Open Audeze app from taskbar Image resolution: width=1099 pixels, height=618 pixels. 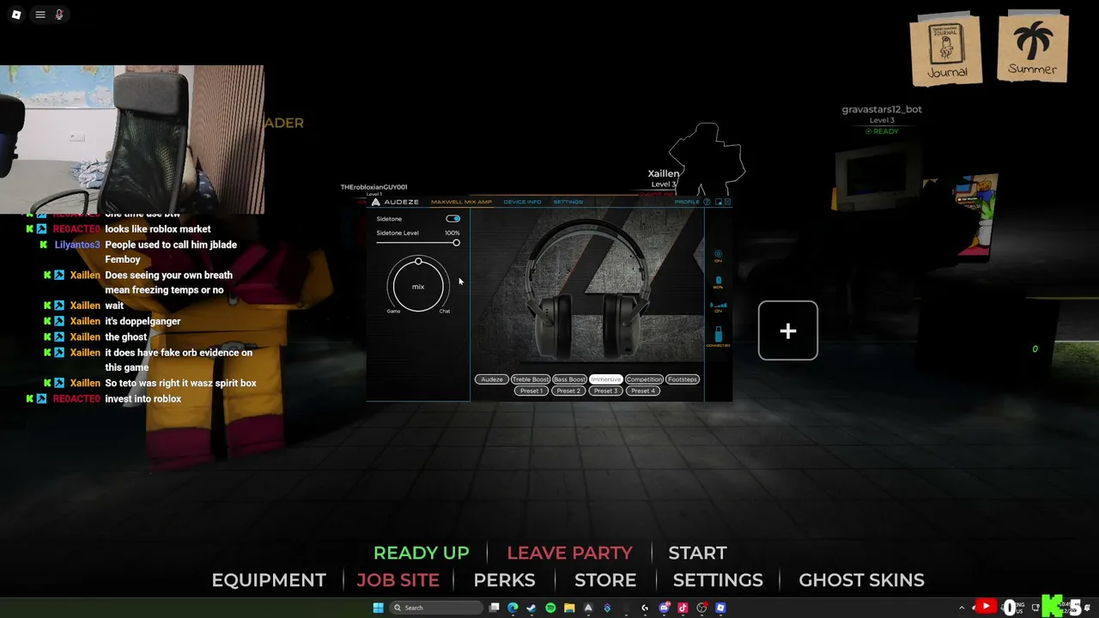pos(588,608)
